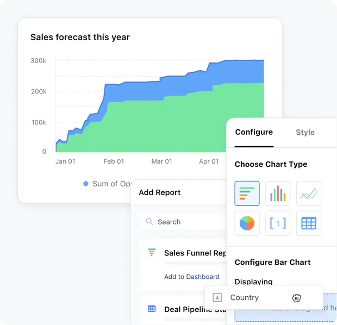
Task: Click the text-type icon next to Country
Action: 217,297
